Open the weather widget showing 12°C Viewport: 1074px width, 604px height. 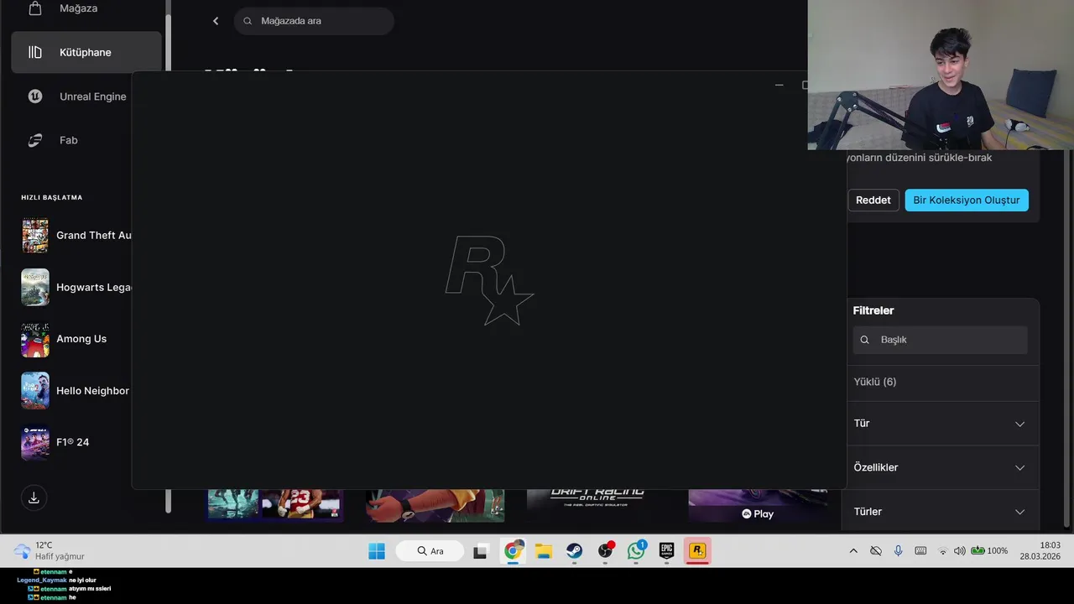tap(50, 551)
